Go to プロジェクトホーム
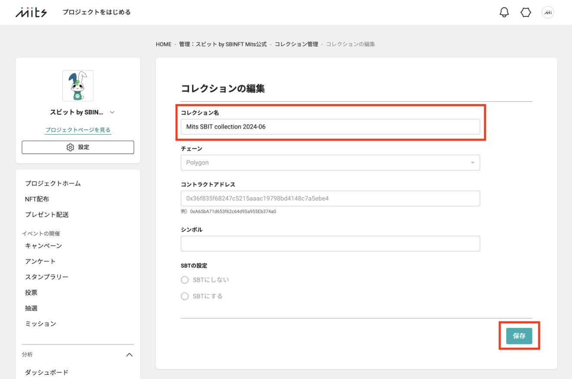This screenshot has width=572, height=379. point(53,183)
